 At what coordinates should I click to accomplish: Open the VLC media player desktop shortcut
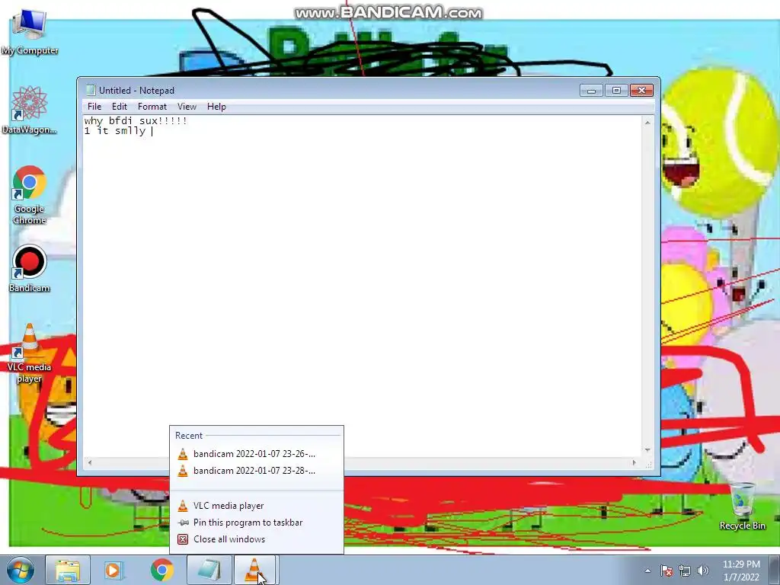click(x=30, y=353)
